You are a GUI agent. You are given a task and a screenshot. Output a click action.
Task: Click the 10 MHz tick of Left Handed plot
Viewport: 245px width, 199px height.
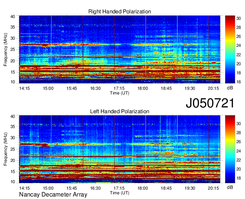[13, 182]
